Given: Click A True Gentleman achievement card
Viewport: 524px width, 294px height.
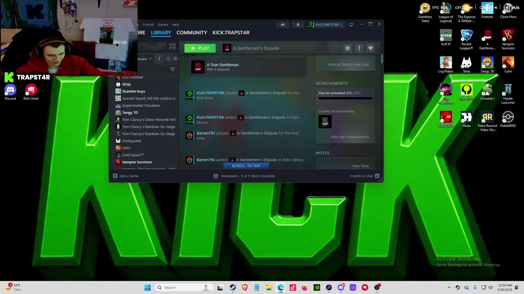Looking at the screenshot, I should pyautogui.click(x=249, y=67).
